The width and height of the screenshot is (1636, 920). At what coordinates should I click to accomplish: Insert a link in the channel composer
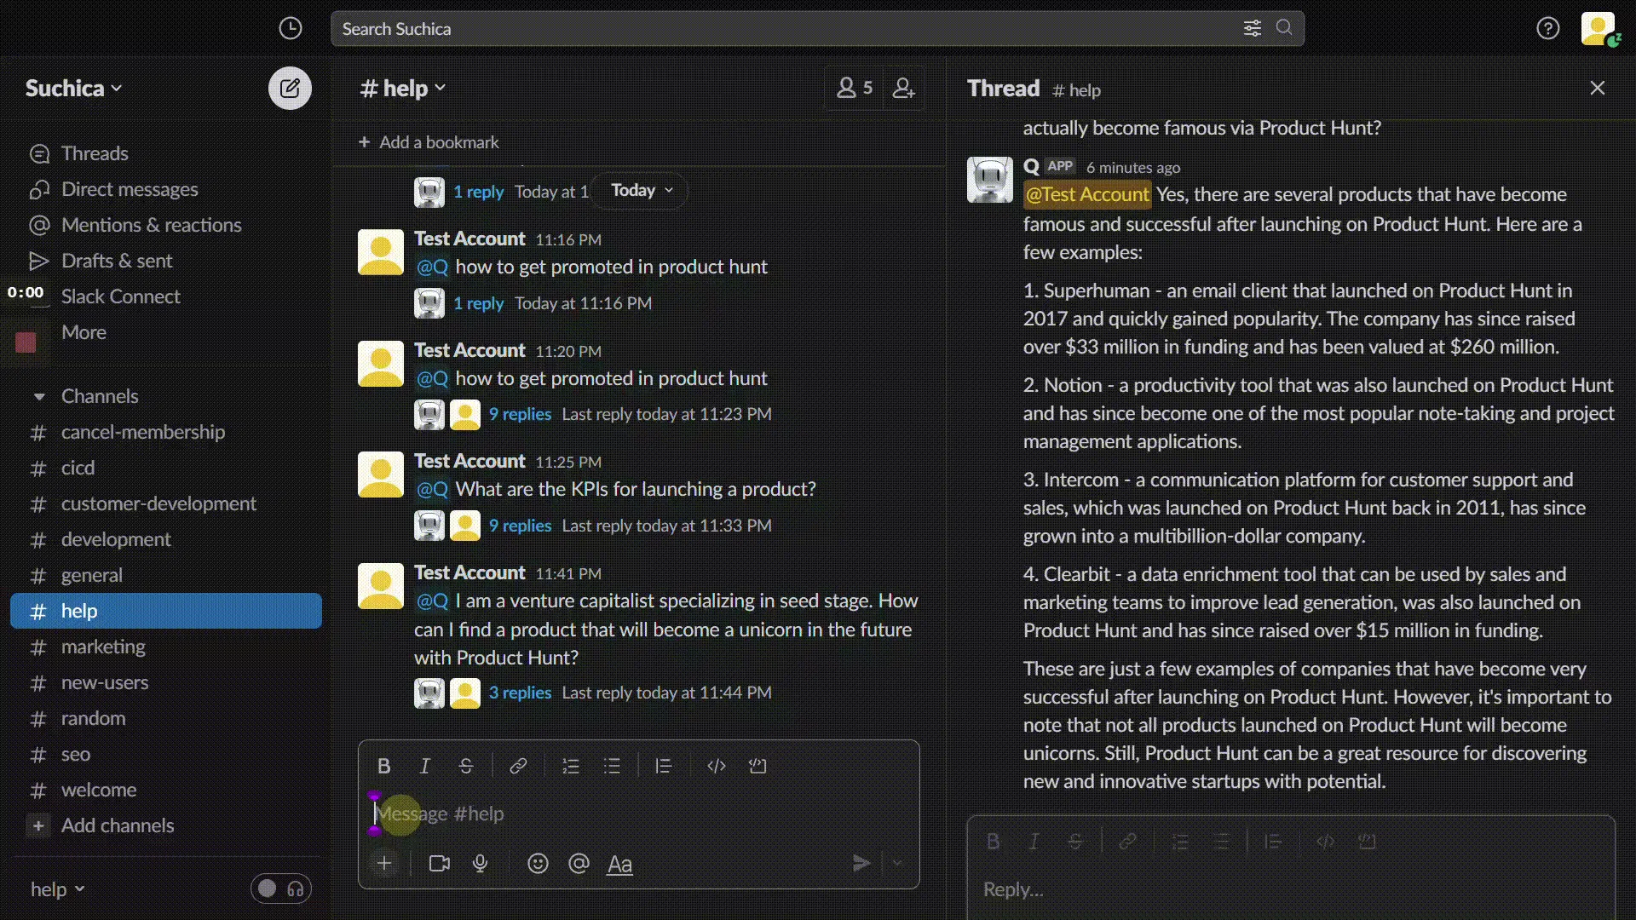(x=517, y=766)
